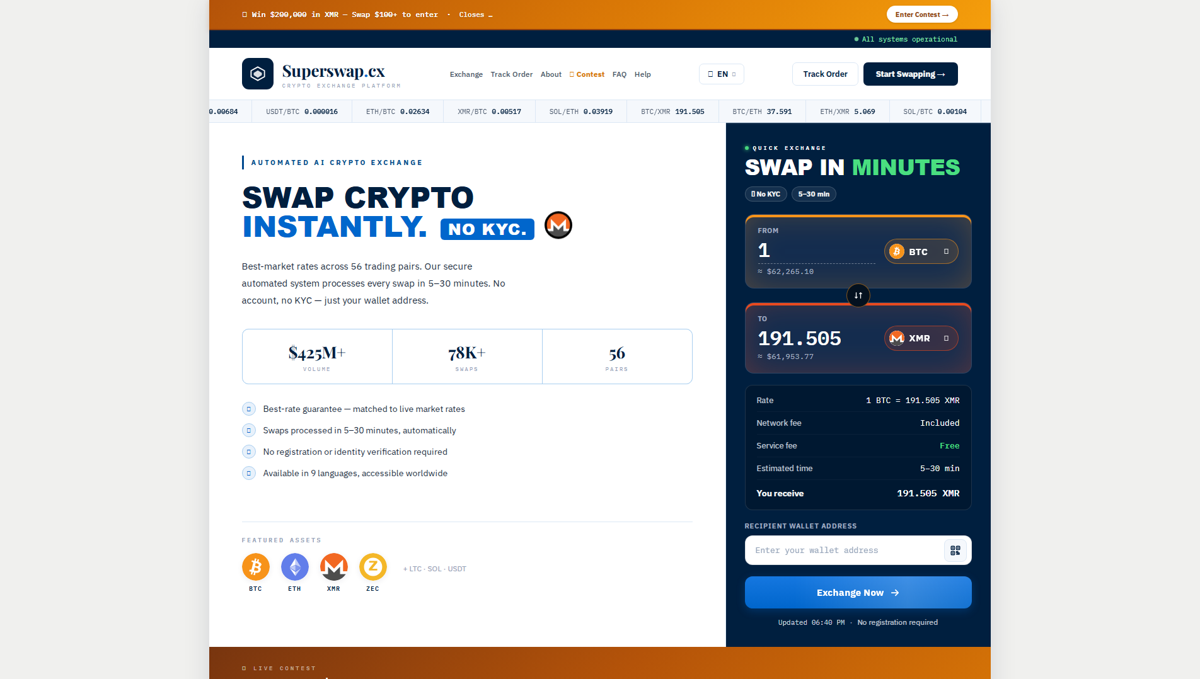Open the EN language selector
This screenshot has width=1200, height=679.
click(722, 74)
